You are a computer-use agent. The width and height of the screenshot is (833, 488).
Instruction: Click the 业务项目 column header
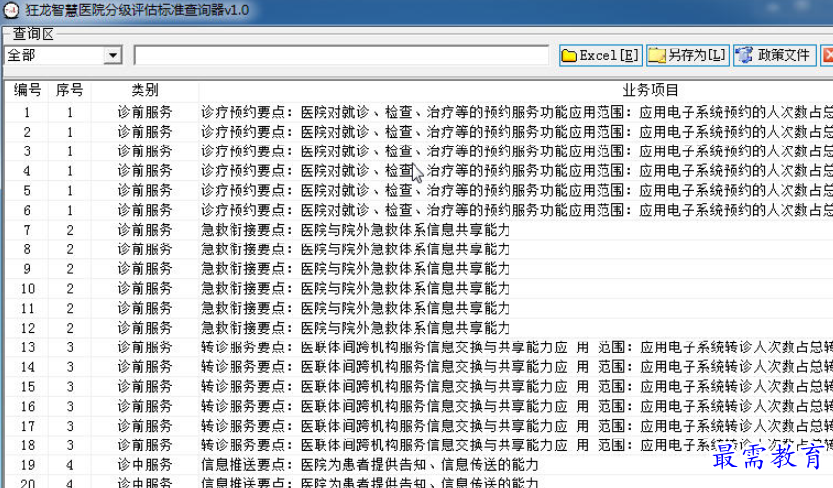(651, 90)
